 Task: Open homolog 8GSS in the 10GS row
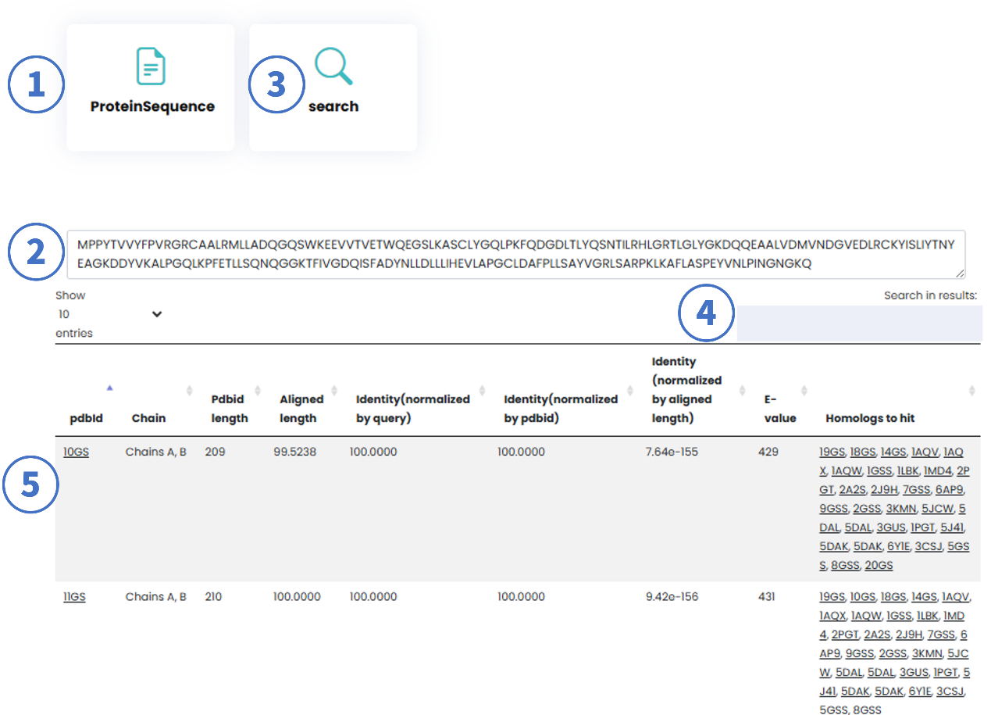[845, 565]
